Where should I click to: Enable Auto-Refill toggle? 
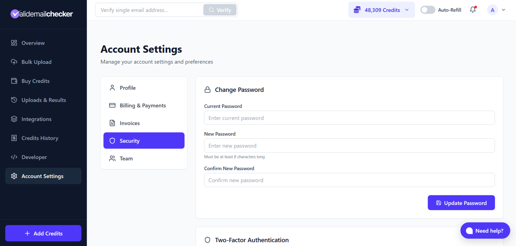point(427,10)
